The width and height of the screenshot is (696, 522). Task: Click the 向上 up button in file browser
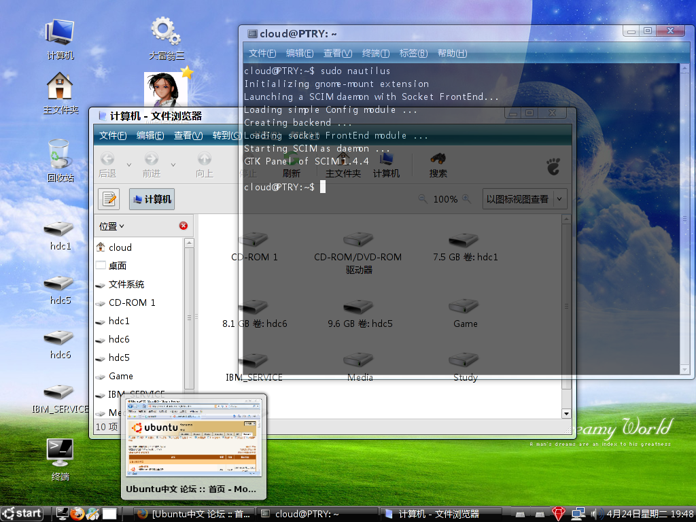(x=205, y=164)
